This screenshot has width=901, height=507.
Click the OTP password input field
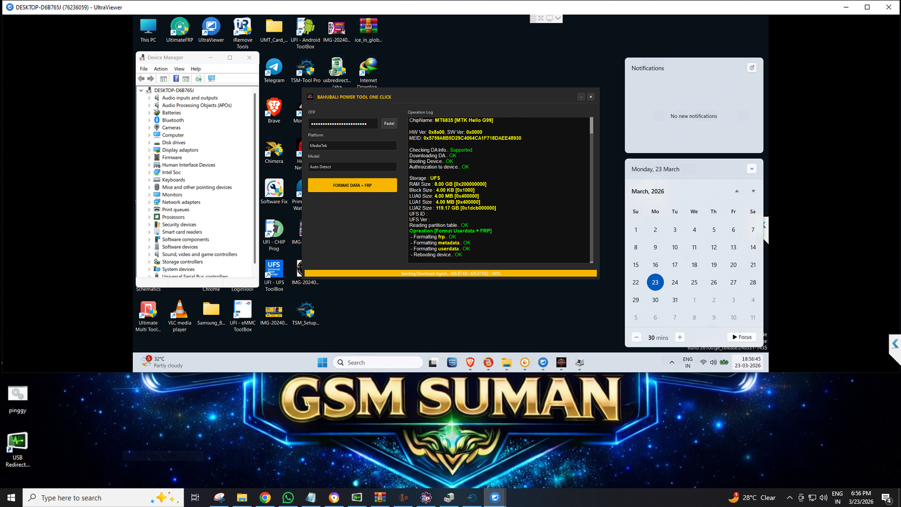tap(342, 123)
